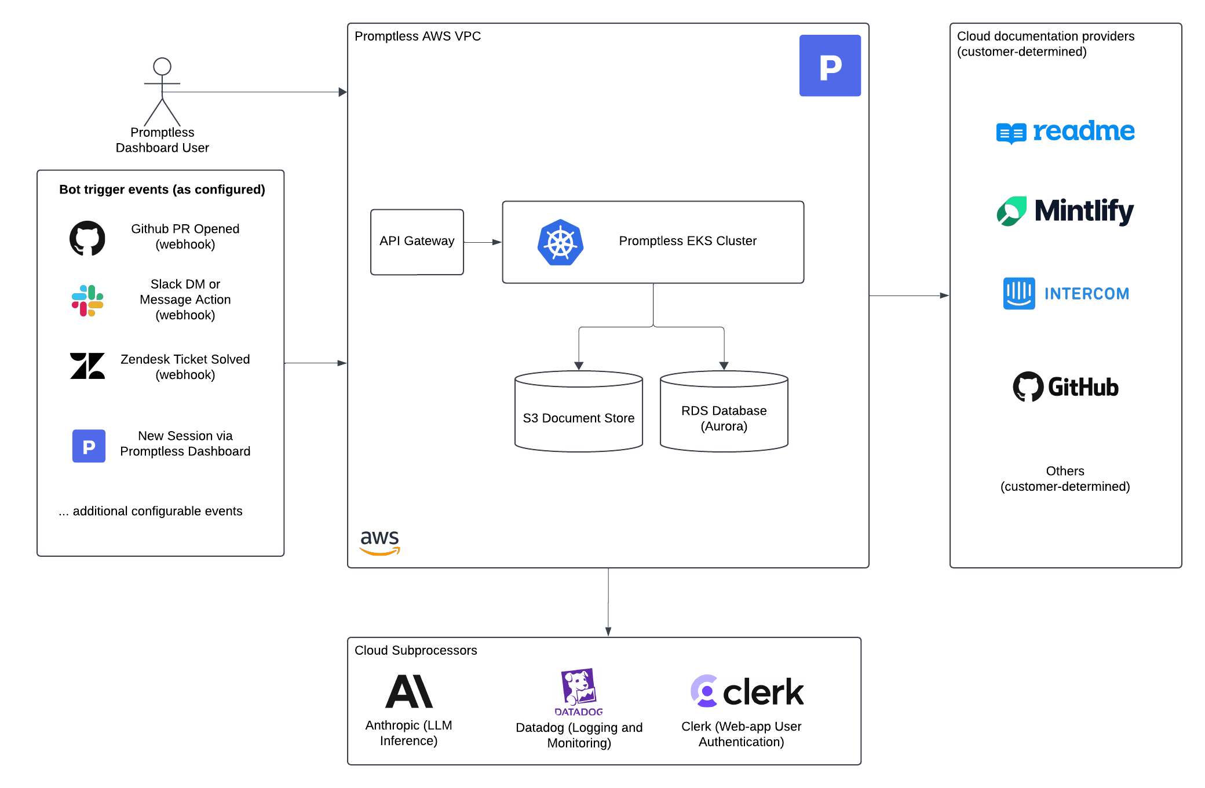Click the GitHub octocat icon in Bot trigger events

coord(87,238)
